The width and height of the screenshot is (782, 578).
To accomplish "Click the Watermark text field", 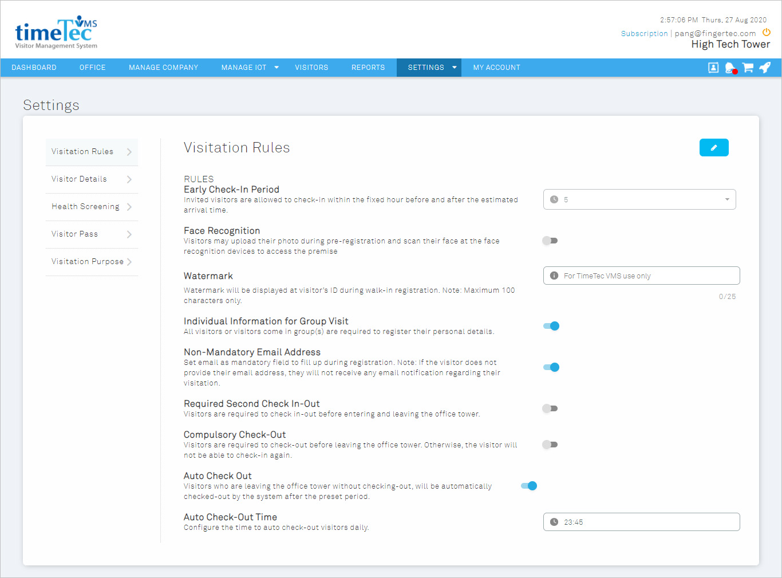I will [x=642, y=276].
